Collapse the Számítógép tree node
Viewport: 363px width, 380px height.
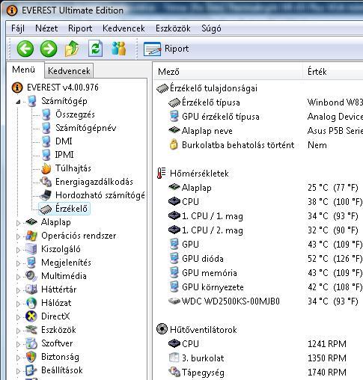(x=18, y=102)
